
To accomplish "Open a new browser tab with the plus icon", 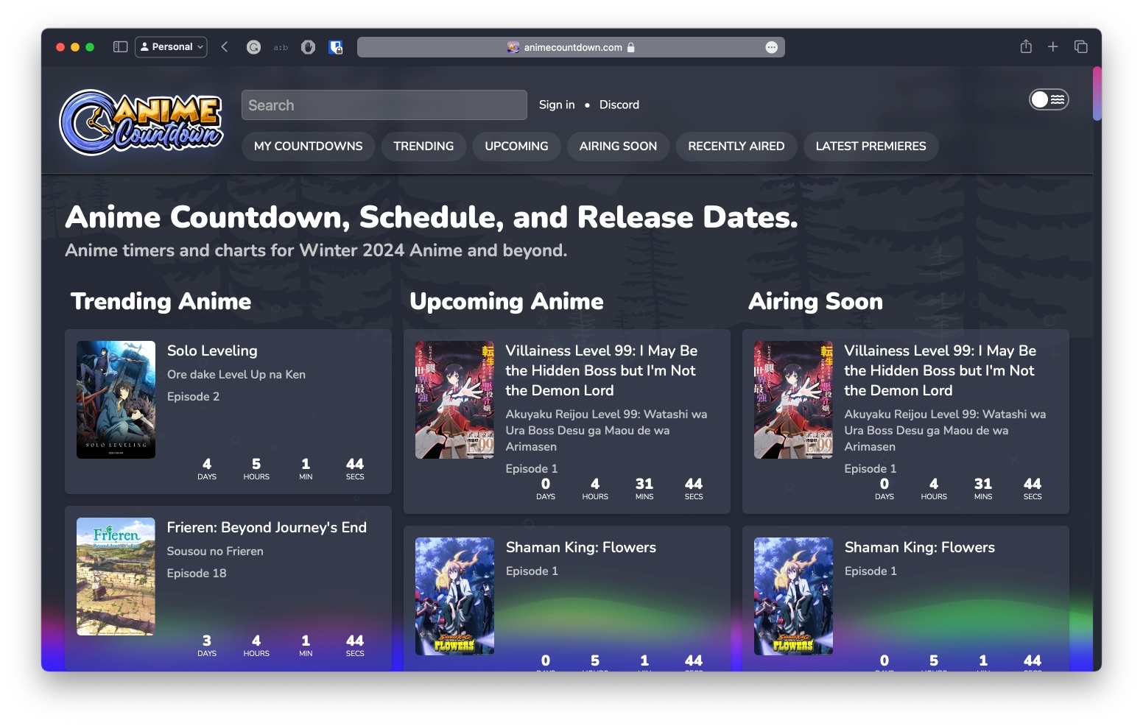I will (x=1053, y=46).
